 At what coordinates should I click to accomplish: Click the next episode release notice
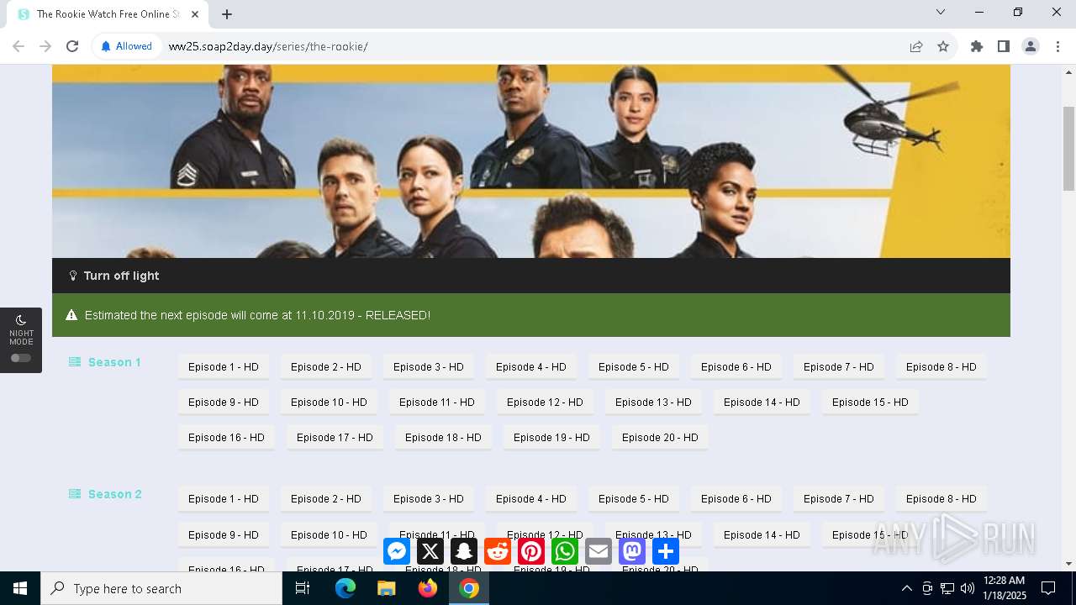531,315
